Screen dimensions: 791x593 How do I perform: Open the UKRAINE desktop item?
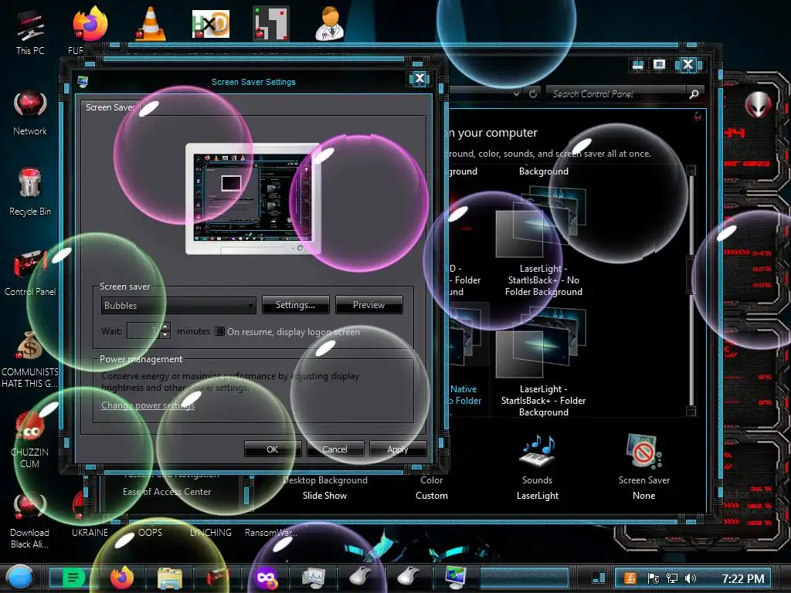pyautogui.click(x=90, y=533)
